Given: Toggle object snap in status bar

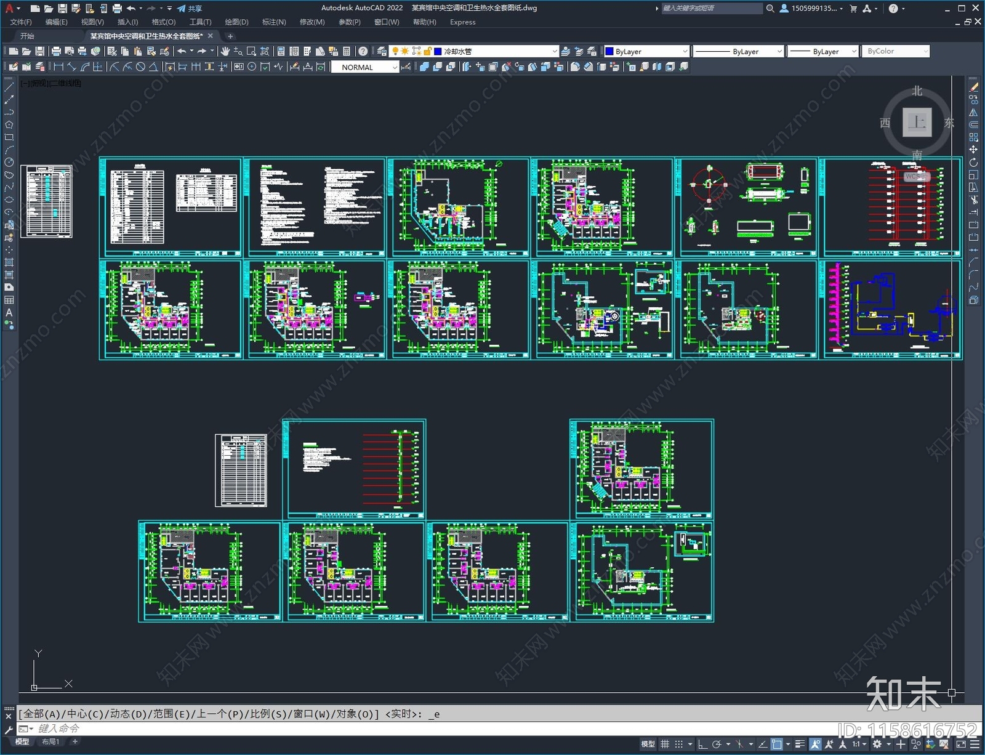Looking at the screenshot, I should (777, 744).
